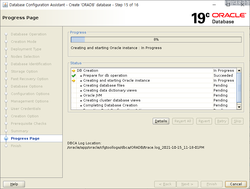The image size is (250, 189).
Task: Click the yellow arrow icon beside DB Creation
Action: pos(74,71)
